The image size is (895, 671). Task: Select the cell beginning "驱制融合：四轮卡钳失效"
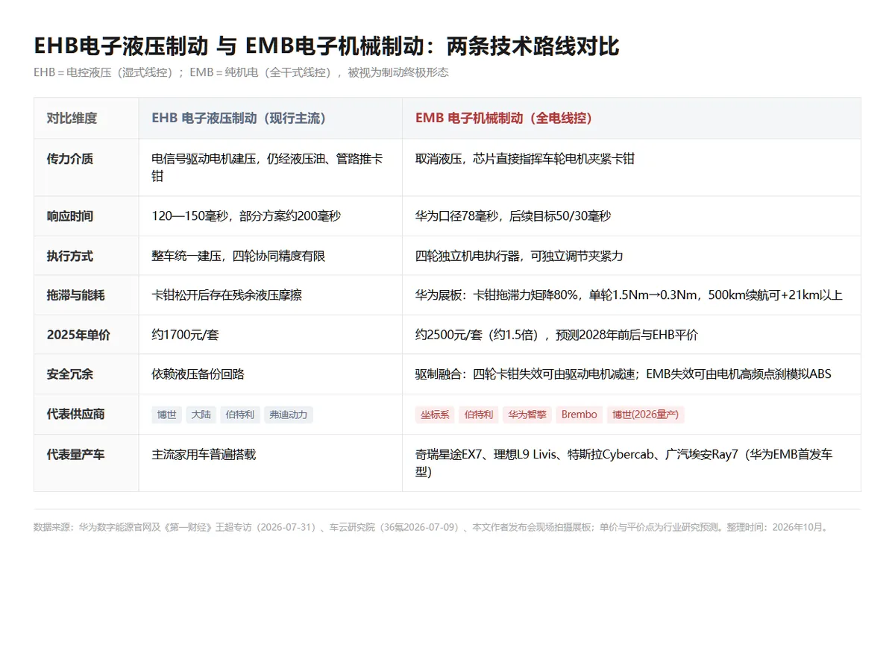(x=632, y=374)
